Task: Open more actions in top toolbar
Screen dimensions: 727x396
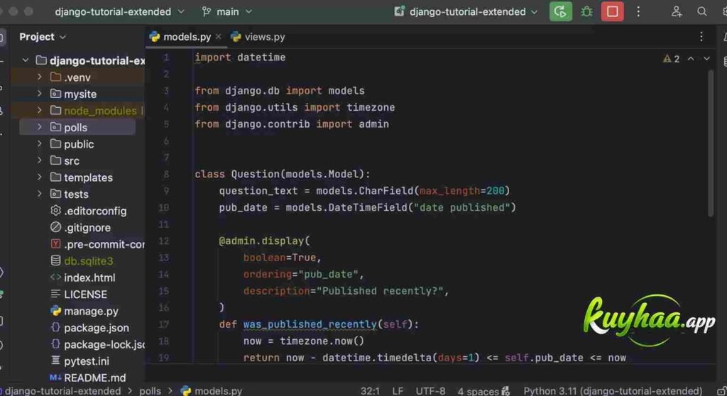Action: pos(638,11)
